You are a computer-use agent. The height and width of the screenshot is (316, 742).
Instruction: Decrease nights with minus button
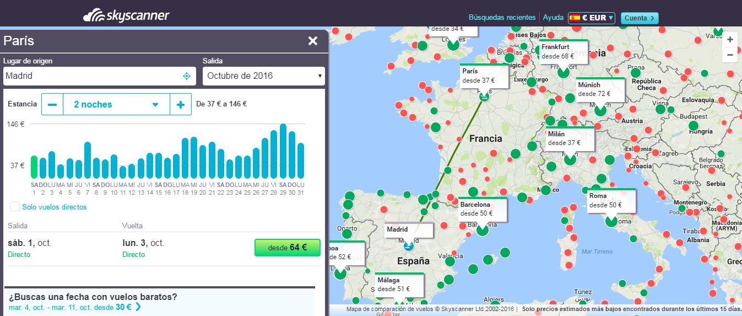(x=52, y=104)
